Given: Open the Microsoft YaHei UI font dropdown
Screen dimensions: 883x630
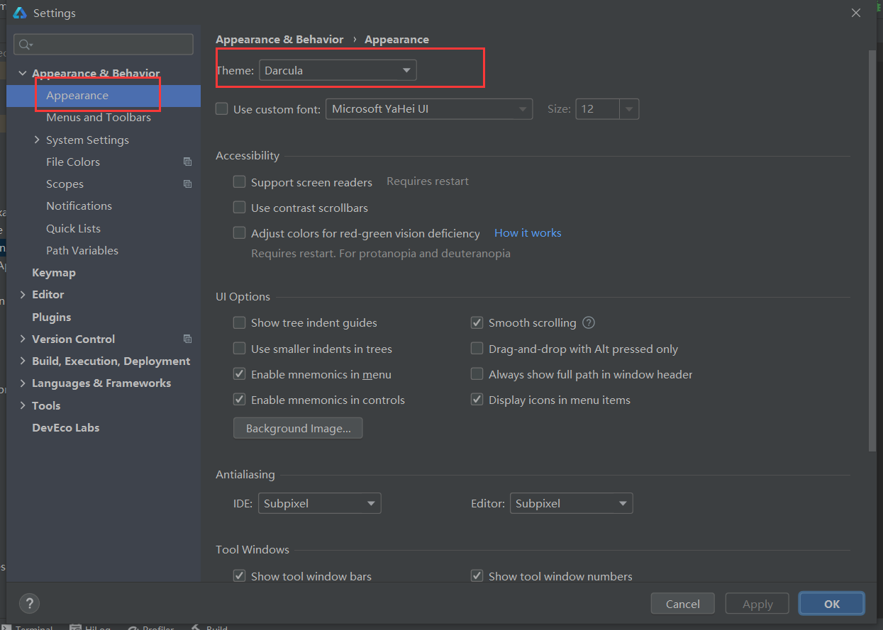Looking at the screenshot, I should click(429, 109).
